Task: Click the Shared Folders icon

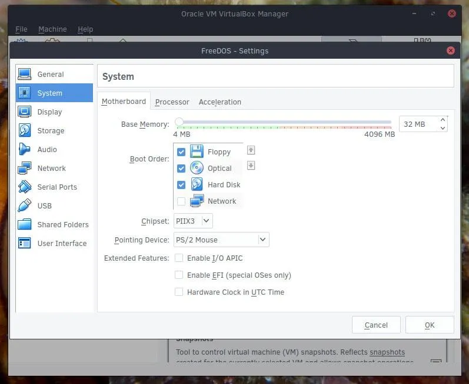Action: pyautogui.click(x=25, y=225)
